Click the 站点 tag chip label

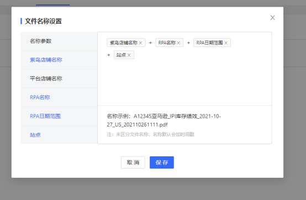point(121,55)
